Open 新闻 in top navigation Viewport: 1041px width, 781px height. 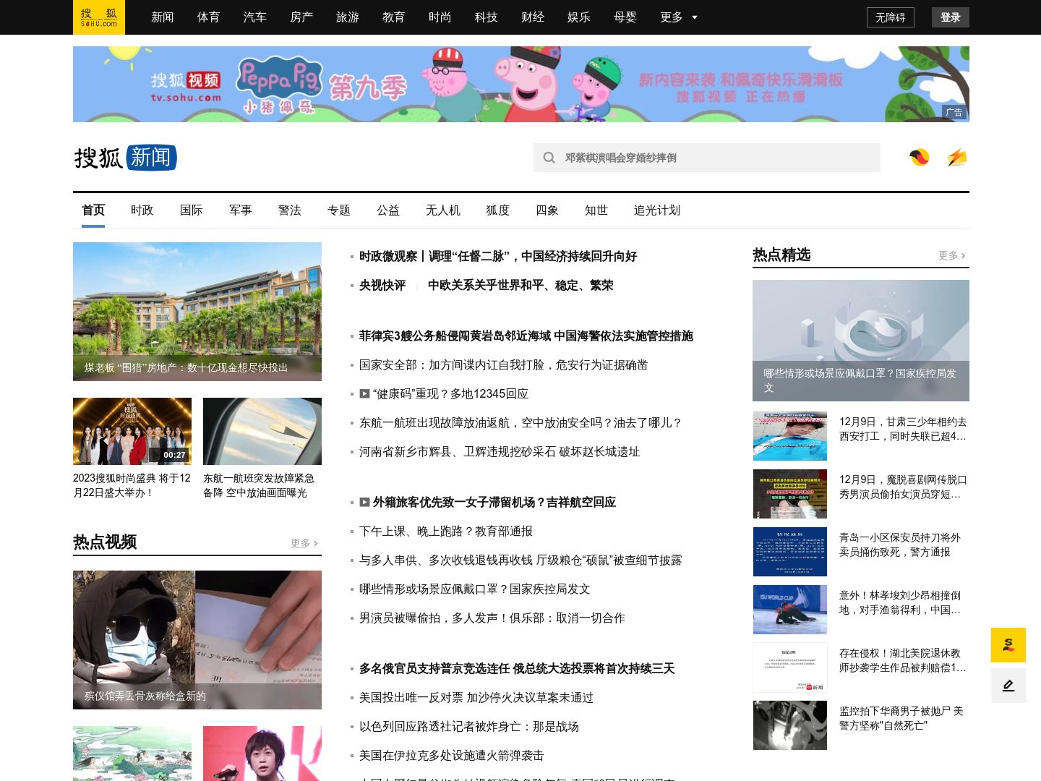(163, 17)
